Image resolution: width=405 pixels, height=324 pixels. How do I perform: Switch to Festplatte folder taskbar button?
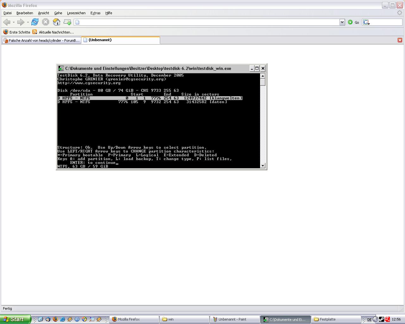tap(336, 319)
